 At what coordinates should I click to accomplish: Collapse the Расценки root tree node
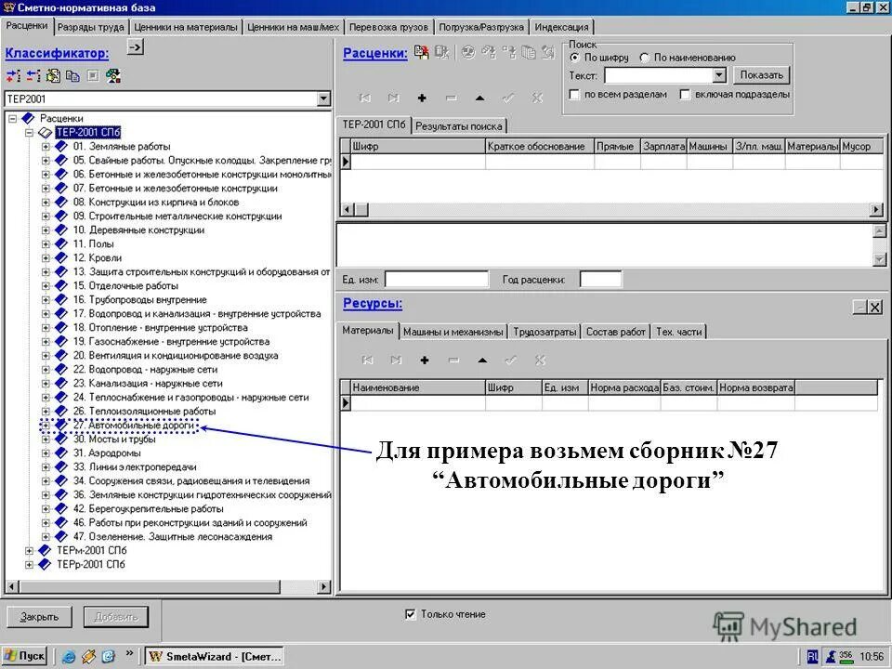[12, 119]
